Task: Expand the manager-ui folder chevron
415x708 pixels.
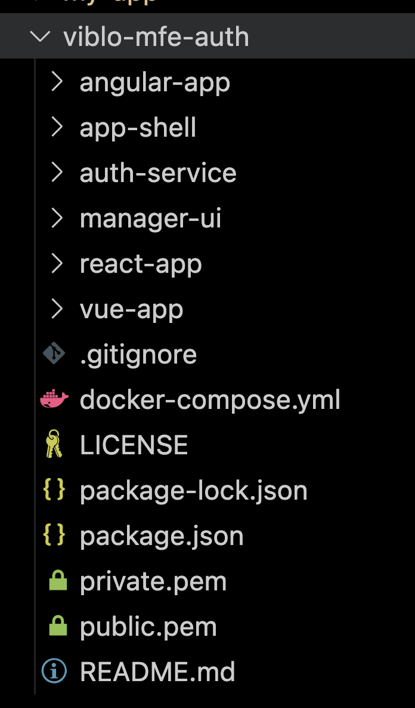Action: [x=57, y=218]
